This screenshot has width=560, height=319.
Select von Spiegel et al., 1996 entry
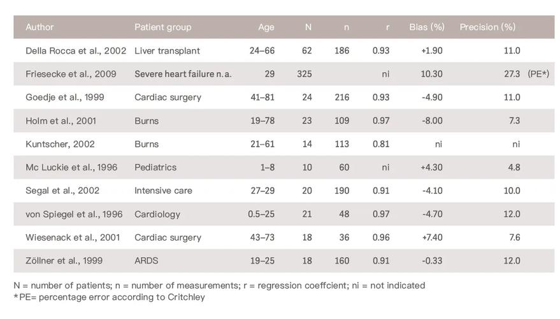74,214
